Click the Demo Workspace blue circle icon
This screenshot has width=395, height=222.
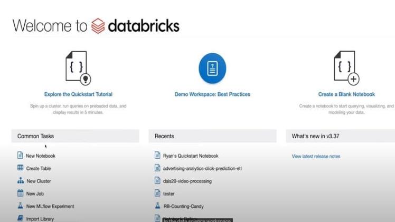[212, 68]
